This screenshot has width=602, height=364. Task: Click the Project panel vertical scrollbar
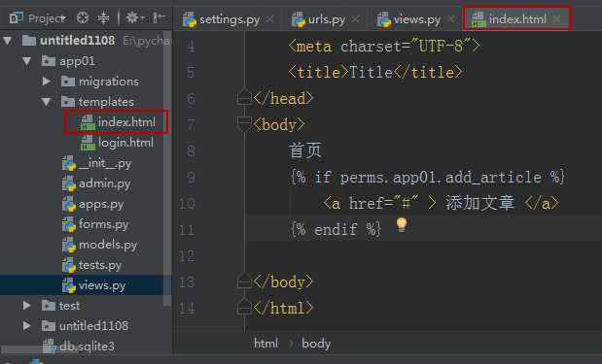point(167,169)
